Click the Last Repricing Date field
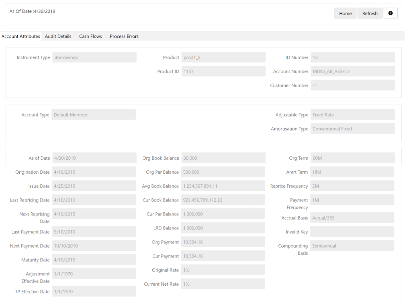Screen dimensions: 407x307 94,200
